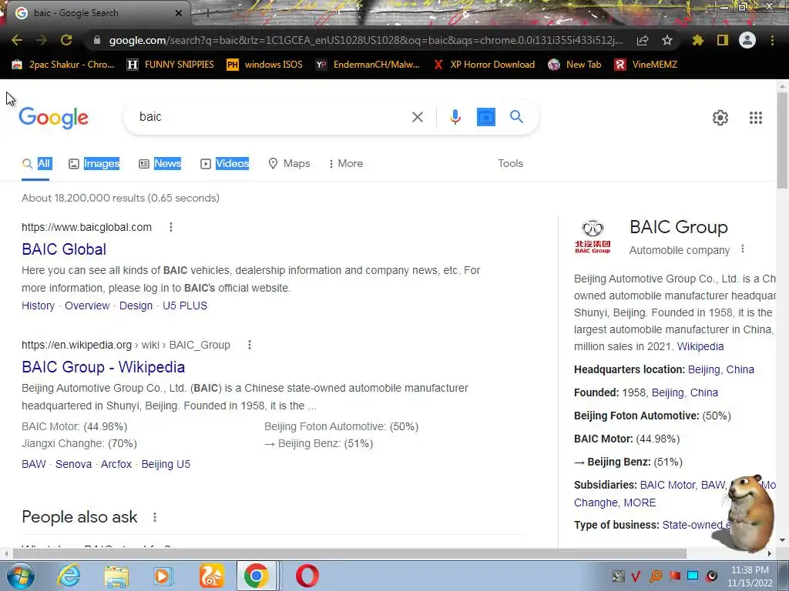Open the MORE subsidiaries link

[x=640, y=503]
